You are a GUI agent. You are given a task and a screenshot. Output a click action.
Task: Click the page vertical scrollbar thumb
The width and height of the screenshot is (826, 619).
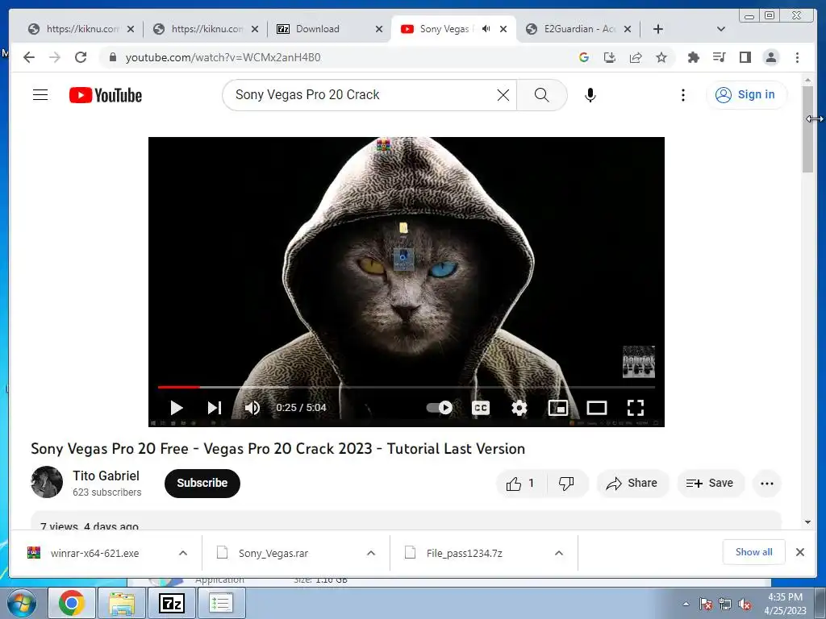807,129
